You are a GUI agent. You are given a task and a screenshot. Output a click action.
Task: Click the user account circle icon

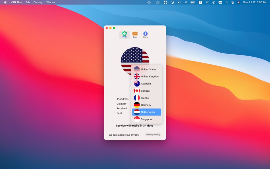click(213, 2)
